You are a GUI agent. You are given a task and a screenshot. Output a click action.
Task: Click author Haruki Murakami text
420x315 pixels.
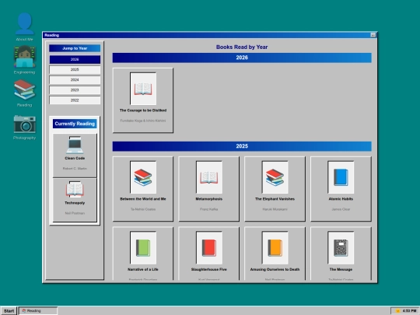point(275,209)
